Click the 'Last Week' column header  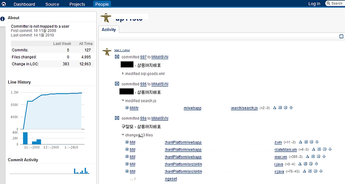coord(62,43)
